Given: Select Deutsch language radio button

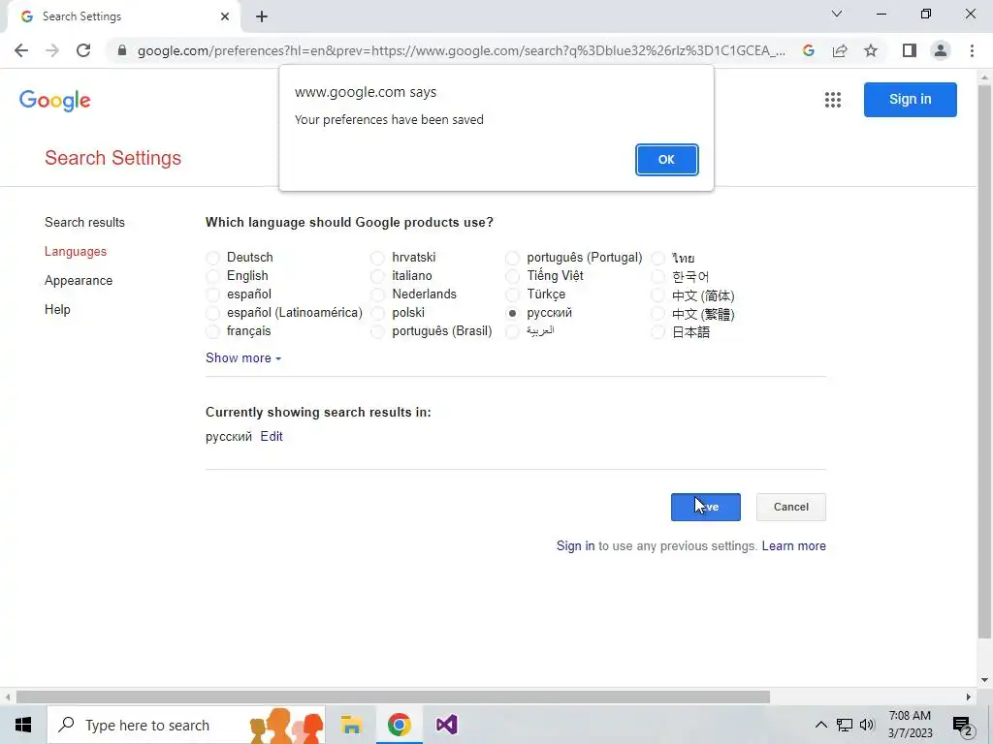Looking at the screenshot, I should [x=212, y=258].
